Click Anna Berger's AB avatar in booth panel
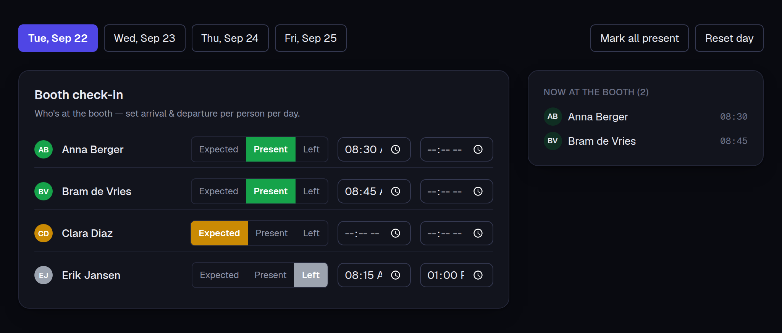The width and height of the screenshot is (782, 333). [x=553, y=117]
